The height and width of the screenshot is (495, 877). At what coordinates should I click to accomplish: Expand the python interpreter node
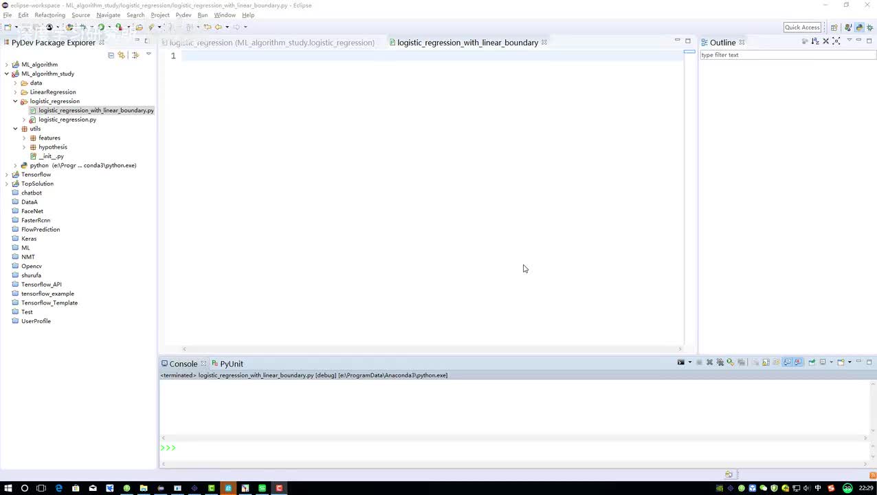(15, 166)
